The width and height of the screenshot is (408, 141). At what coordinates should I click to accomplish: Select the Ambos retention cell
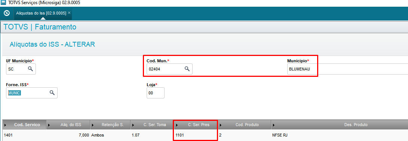(110, 135)
